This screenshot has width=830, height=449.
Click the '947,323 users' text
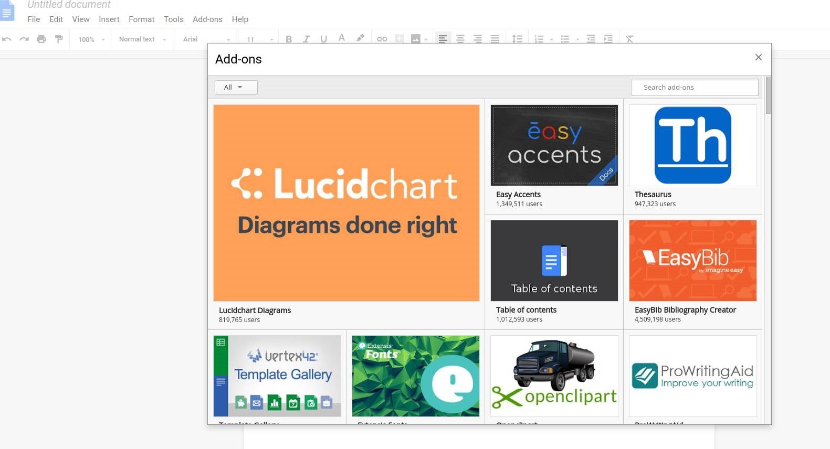[655, 204]
